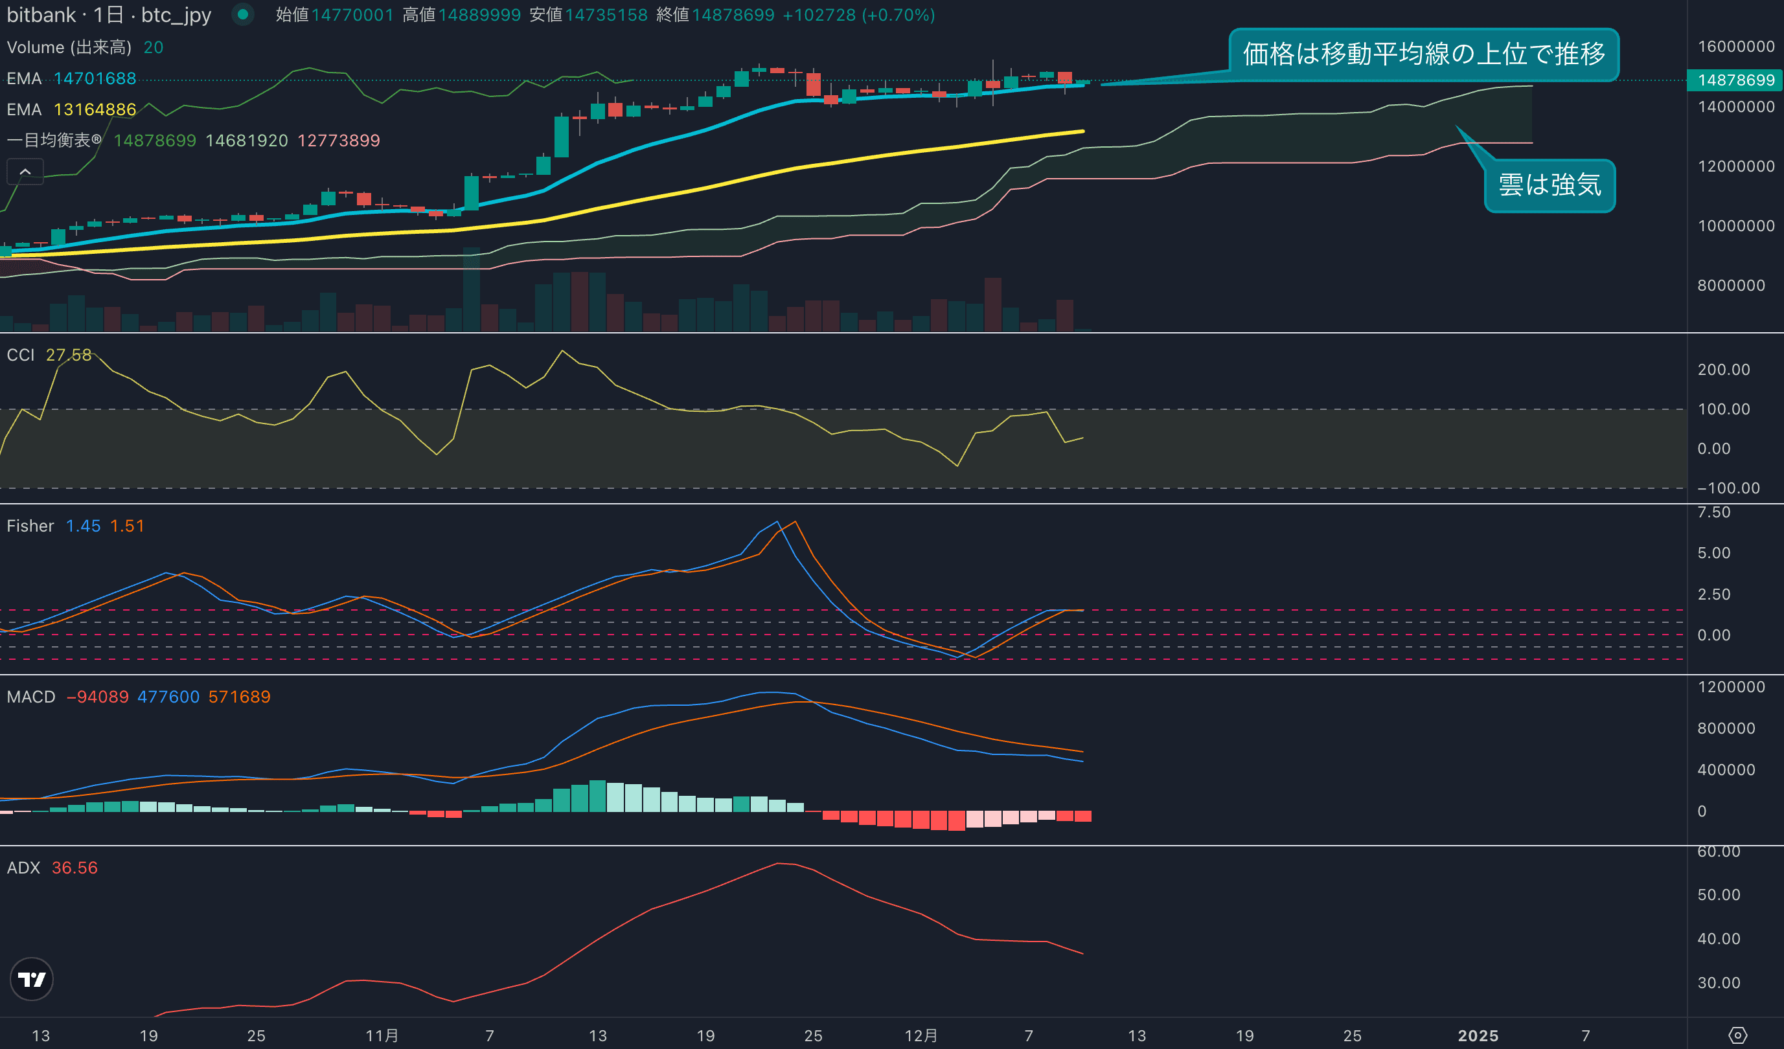
Task: Select the 価格は移動平均線の上位で推移 callout
Action: pyautogui.click(x=1424, y=54)
